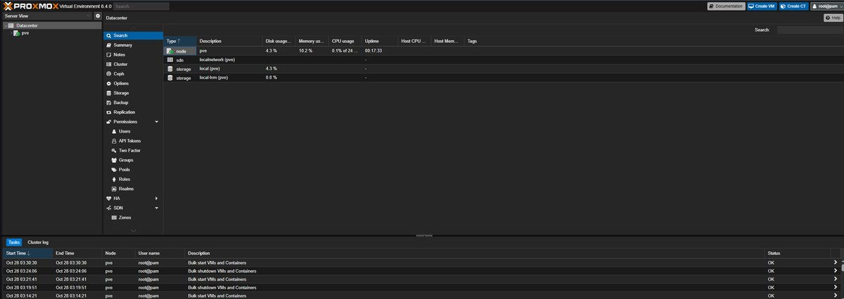Sort tasks by End Time column
The image size is (844, 299).
[77, 253]
